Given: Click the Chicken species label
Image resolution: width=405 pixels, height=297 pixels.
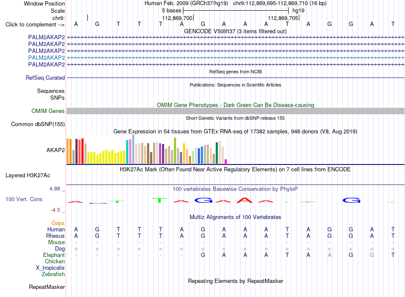Looking at the screenshot, I should (55, 261).
